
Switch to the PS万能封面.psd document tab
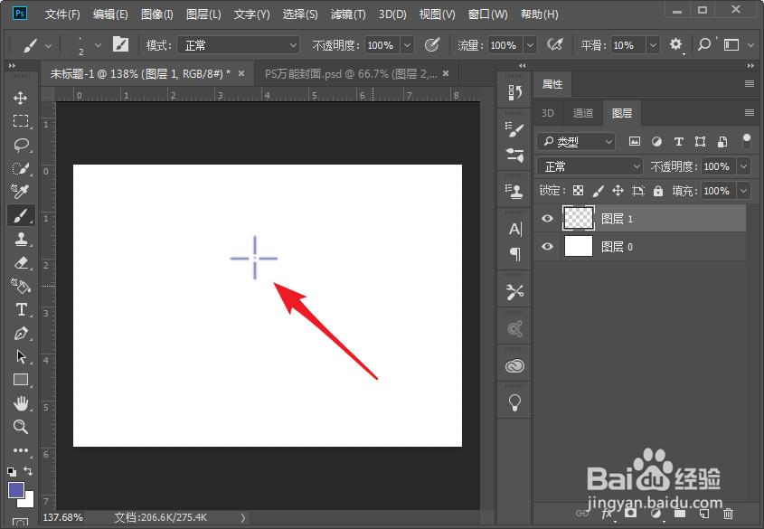click(x=350, y=73)
